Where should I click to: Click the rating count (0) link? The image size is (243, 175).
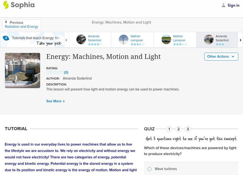point(66,72)
